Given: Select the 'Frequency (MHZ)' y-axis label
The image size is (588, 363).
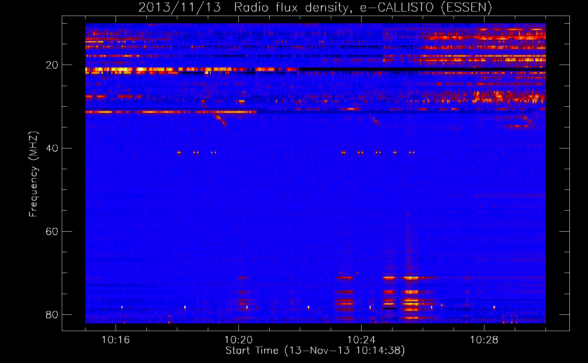Looking at the screenshot, I should [x=33, y=174].
